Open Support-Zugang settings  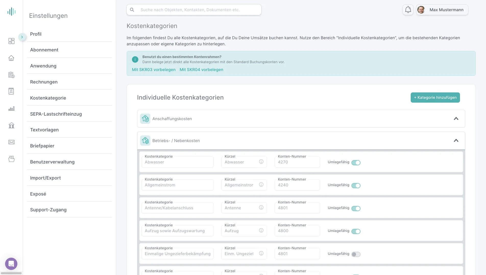pyautogui.click(x=69, y=210)
